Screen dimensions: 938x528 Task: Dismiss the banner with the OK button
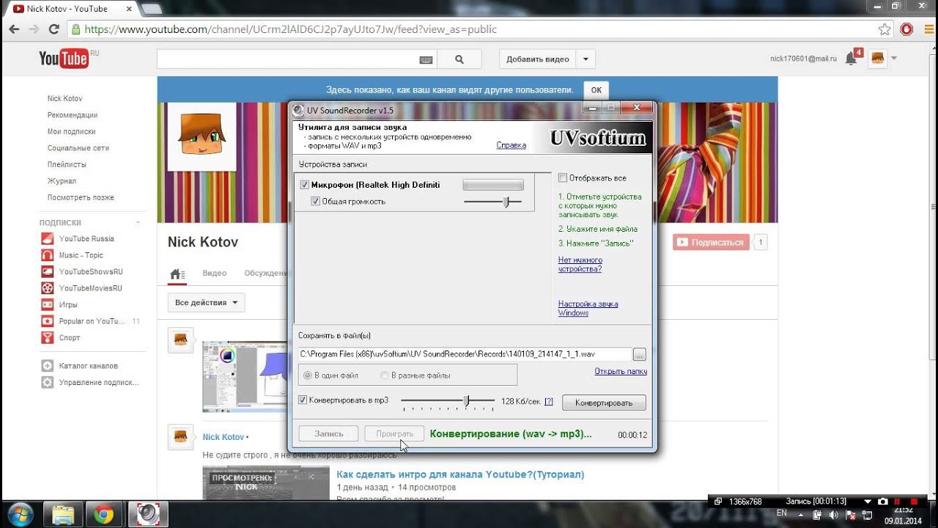point(596,90)
